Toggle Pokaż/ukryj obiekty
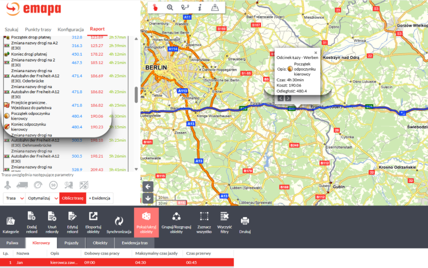 tap(146, 223)
